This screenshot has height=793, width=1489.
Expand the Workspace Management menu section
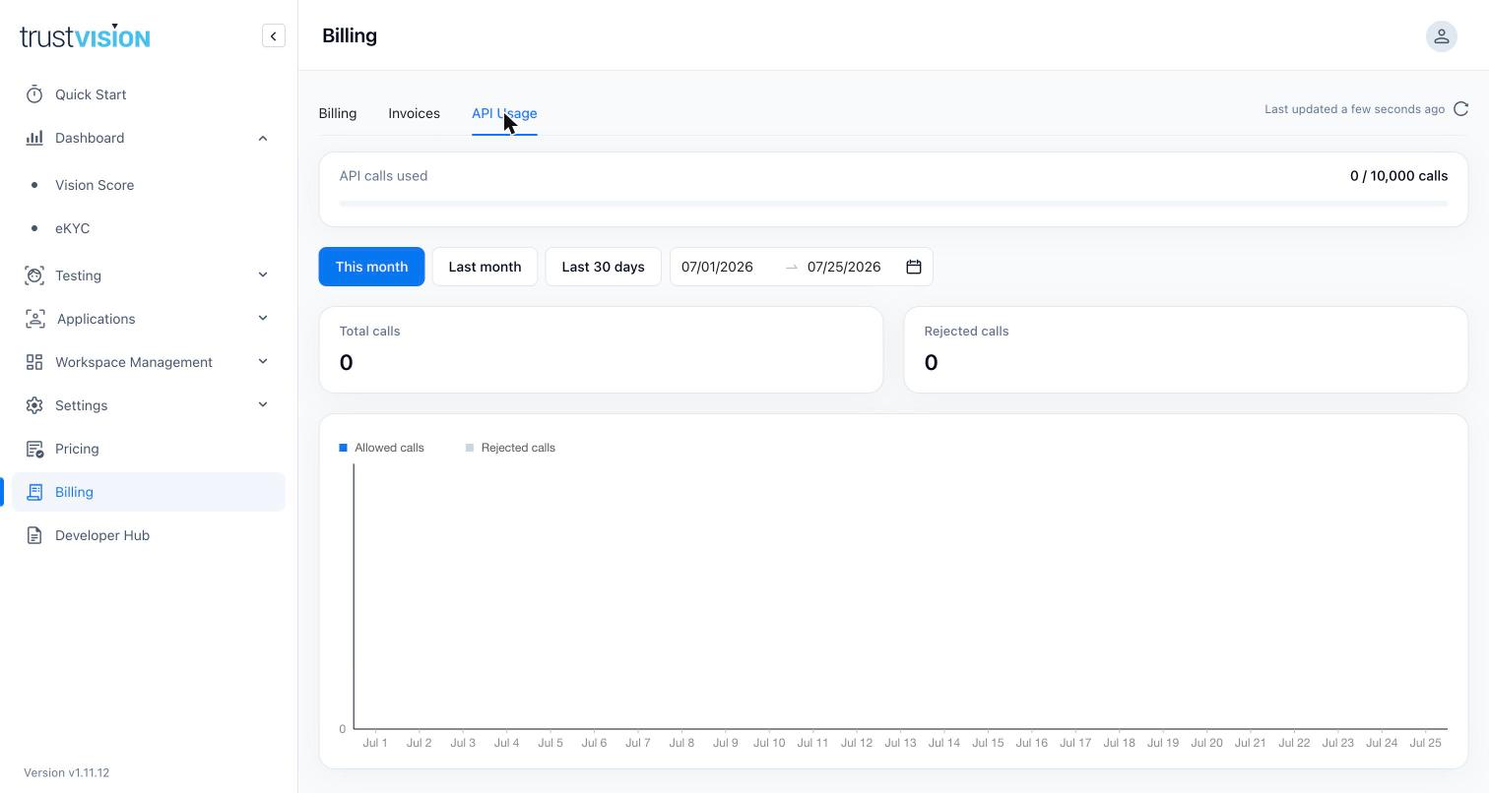263,362
